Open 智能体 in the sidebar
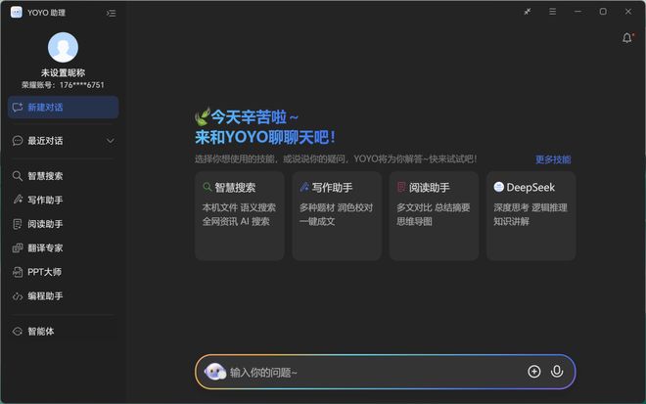Viewport: 646px width, 404px height. [63, 331]
